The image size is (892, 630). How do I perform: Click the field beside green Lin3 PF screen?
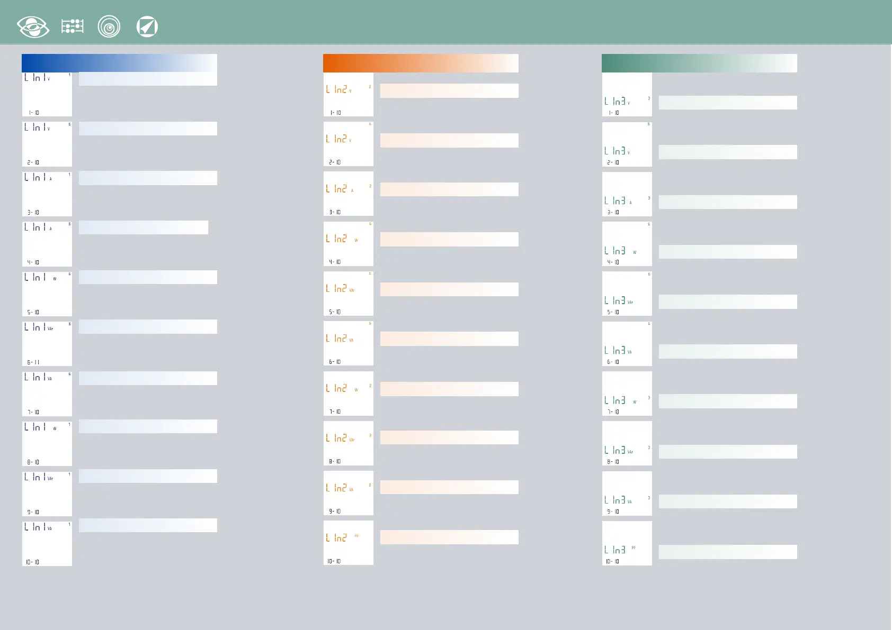click(x=728, y=552)
